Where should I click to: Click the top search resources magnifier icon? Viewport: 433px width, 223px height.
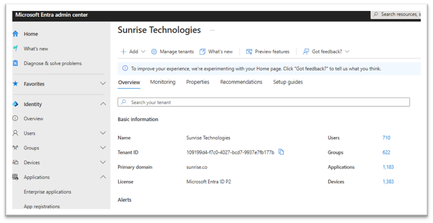pyautogui.click(x=375, y=14)
